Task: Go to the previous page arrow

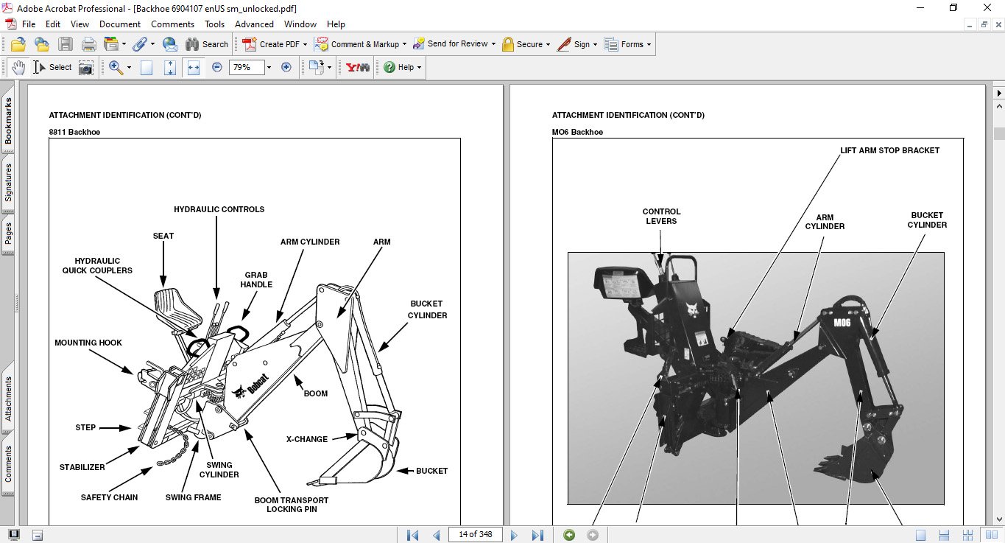Action: [x=436, y=535]
